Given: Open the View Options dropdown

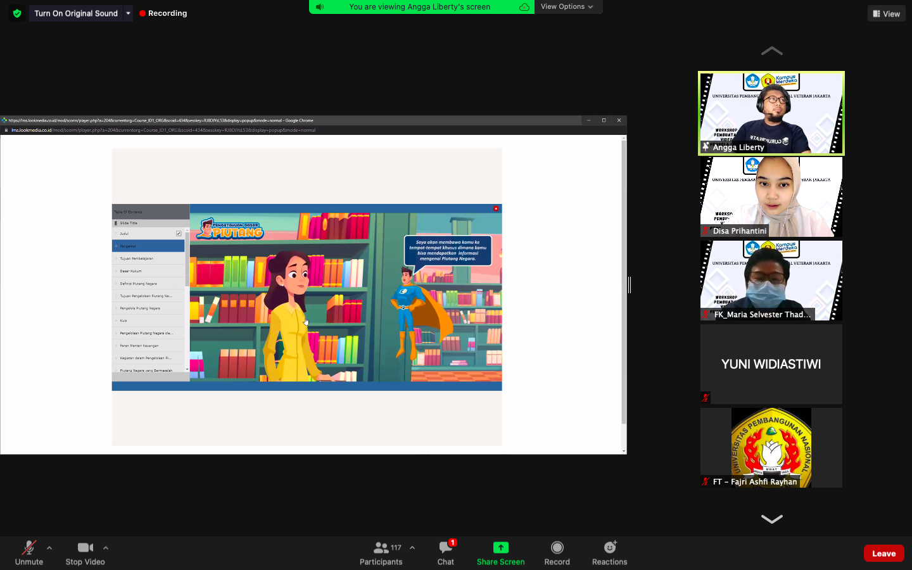Looking at the screenshot, I should pos(567,7).
